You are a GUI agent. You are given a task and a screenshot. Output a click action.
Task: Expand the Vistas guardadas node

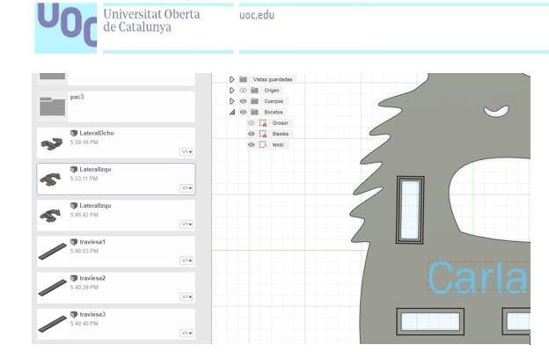[231, 79]
